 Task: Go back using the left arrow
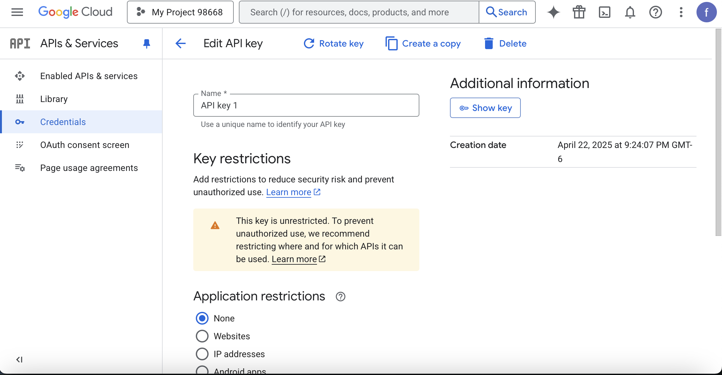click(x=180, y=43)
